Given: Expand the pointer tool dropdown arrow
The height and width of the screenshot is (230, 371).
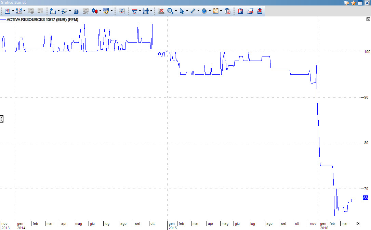Looking at the screenshot, I should pyautogui.click(x=187, y=11).
